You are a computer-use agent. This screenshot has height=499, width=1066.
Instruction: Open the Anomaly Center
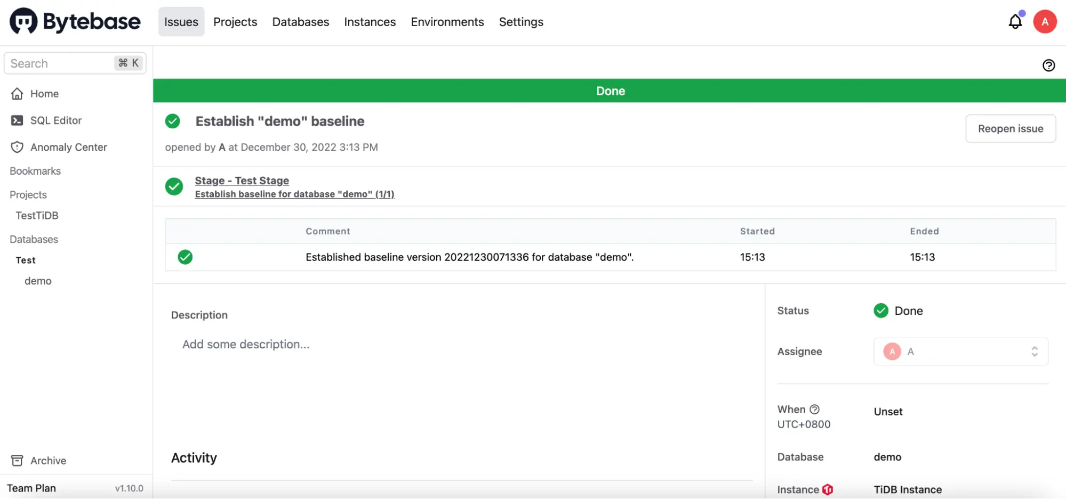tap(68, 147)
